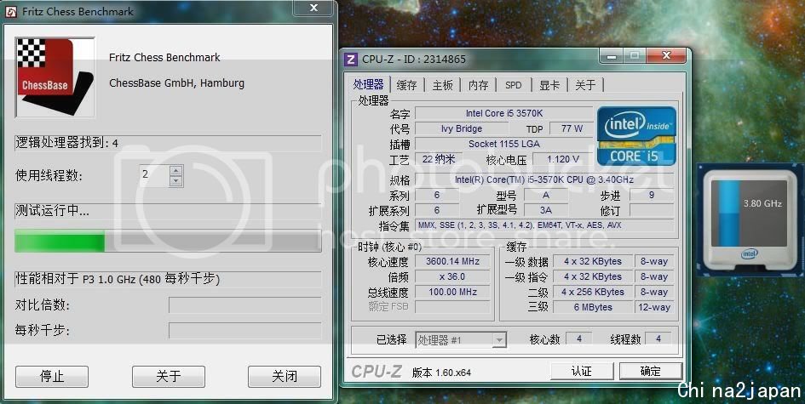Click the Intel Core i5 3570K name field
805x404 pixels.
pyautogui.click(x=504, y=113)
